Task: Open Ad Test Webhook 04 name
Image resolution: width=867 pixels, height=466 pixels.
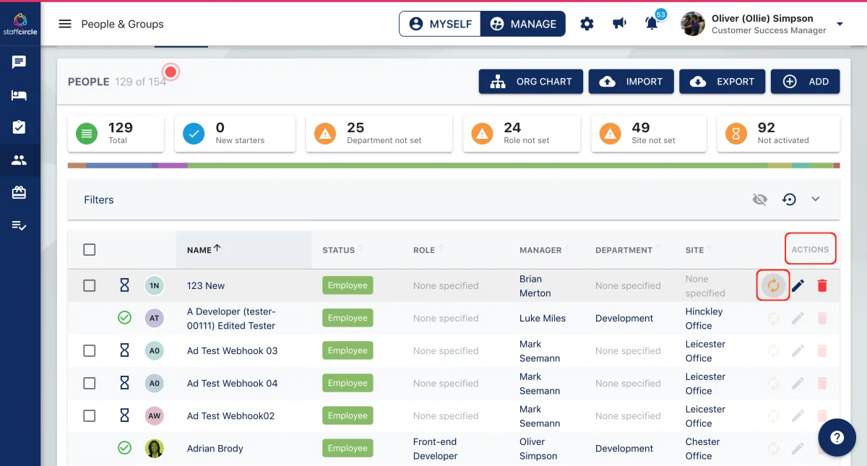Action: click(232, 384)
